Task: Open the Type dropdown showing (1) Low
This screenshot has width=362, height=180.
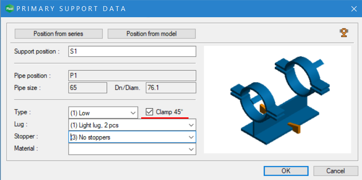Action: tap(104, 112)
